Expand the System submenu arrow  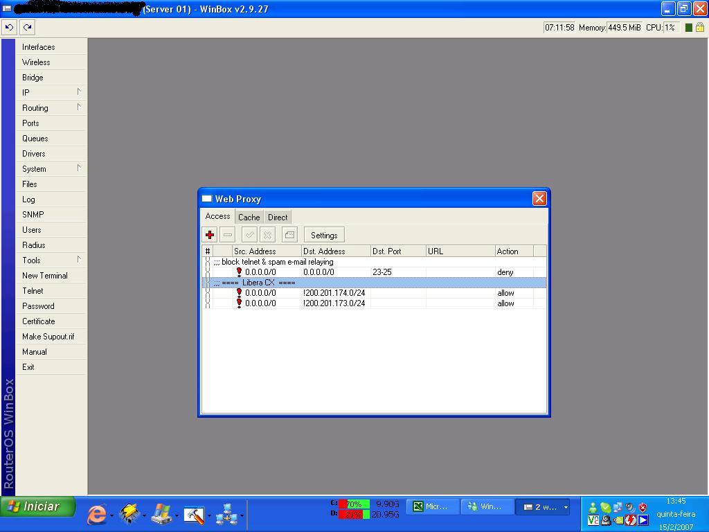79,168
